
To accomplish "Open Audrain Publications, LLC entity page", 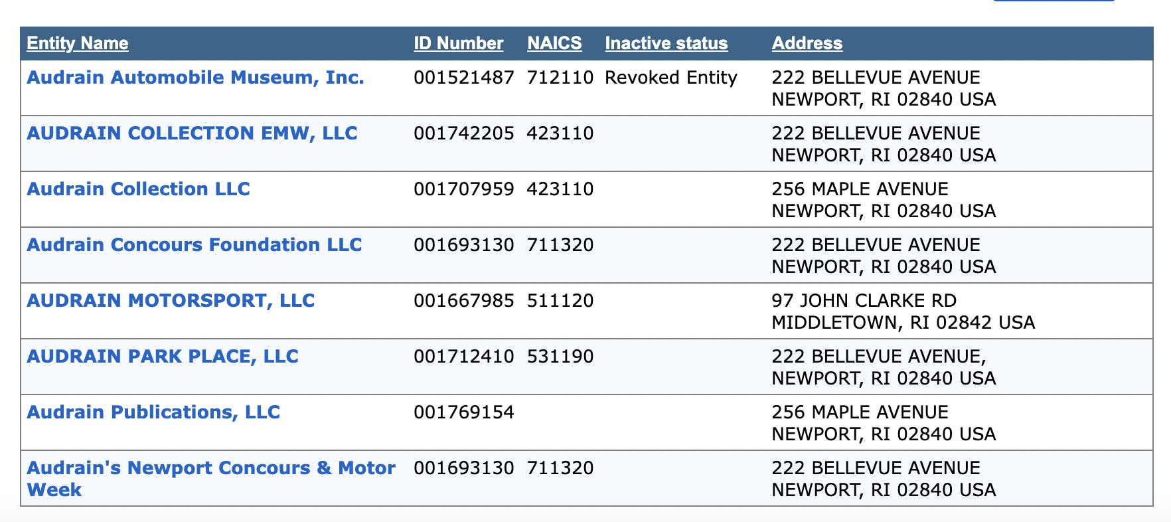I will tap(153, 412).
